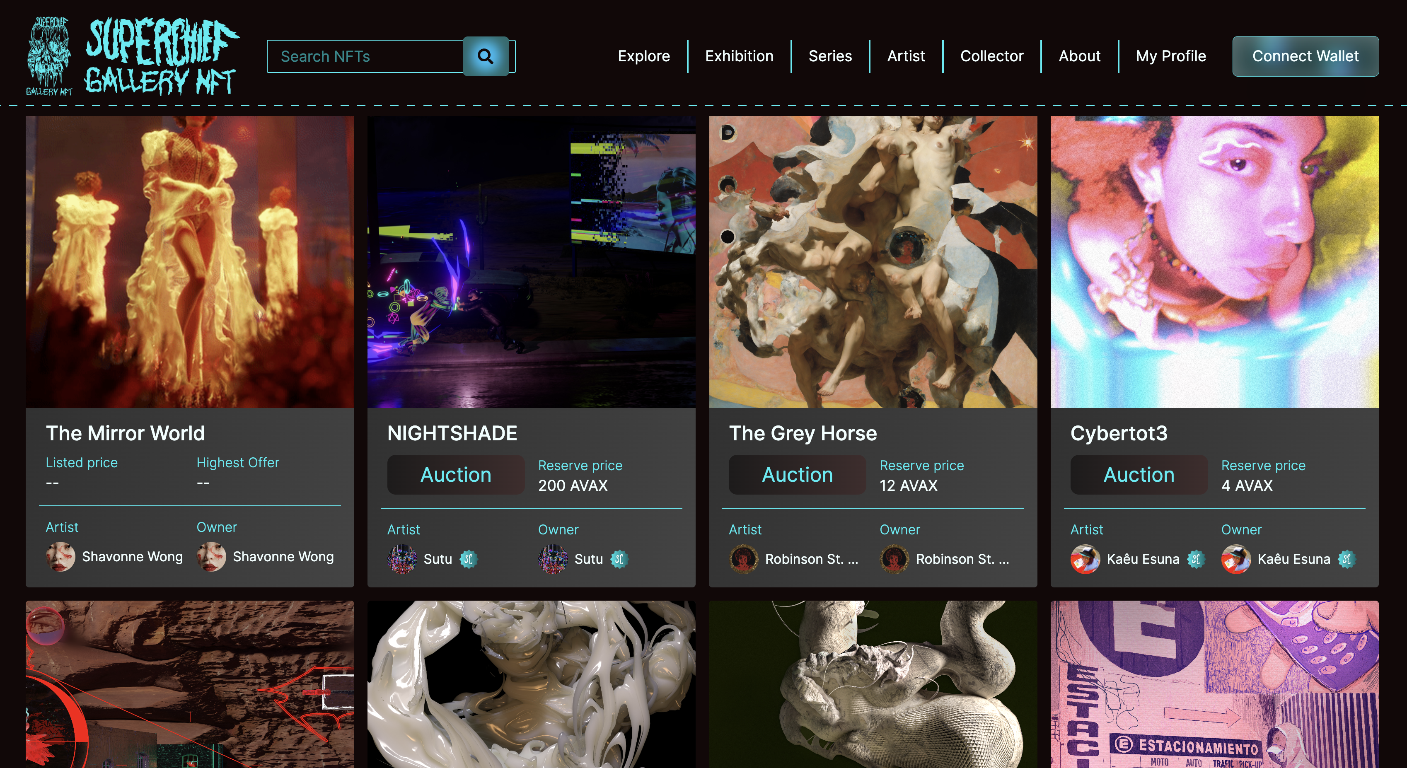Click the 4 AVAX reserve price
Screen dimensions: 1407x768
[x=1247, y=485]
